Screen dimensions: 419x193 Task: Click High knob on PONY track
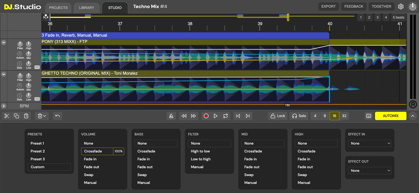[29, 44]
